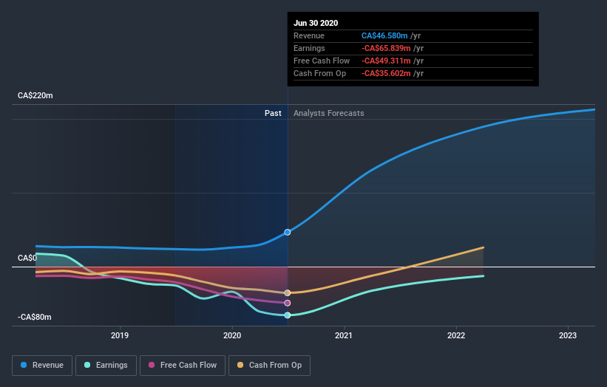
Task: Click the -CA$65.839m earnings value in tooltip
Action: (x=386, y=48)
